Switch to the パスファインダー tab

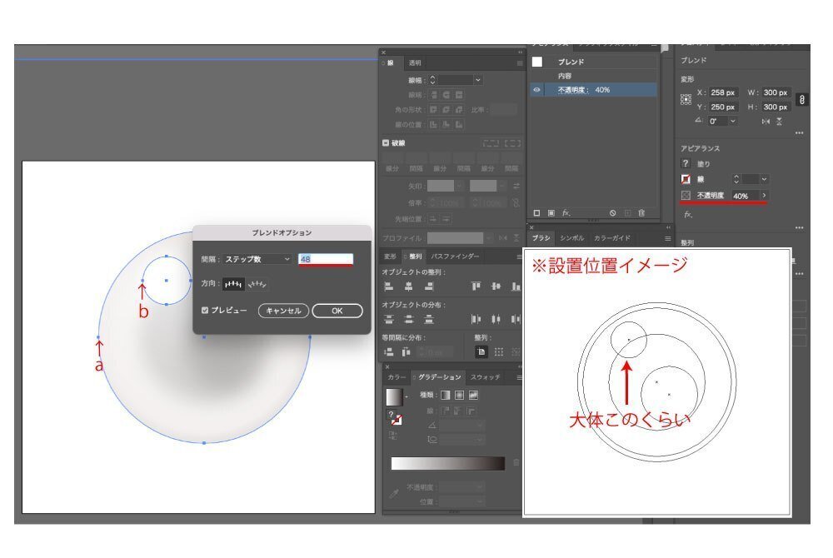(455, 257)
